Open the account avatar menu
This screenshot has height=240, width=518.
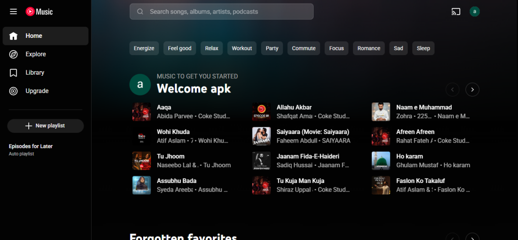[474, 12]
